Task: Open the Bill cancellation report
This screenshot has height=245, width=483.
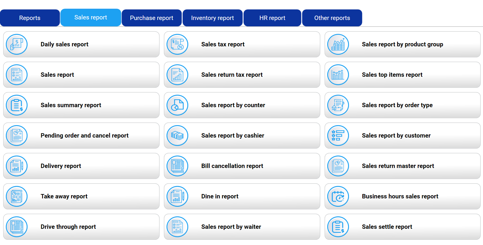Action: coord(232,166)
